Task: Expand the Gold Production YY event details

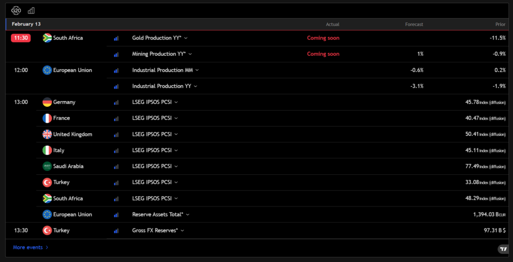Action: [160, 38]
